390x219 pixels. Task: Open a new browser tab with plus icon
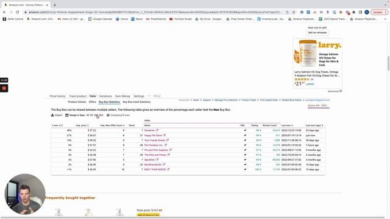[55, 5]
